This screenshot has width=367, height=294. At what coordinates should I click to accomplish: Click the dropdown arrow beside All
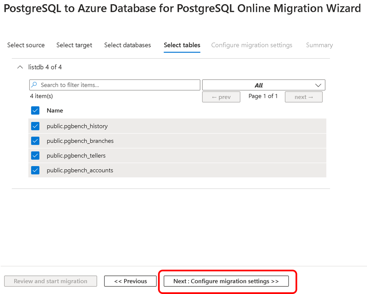318,85
